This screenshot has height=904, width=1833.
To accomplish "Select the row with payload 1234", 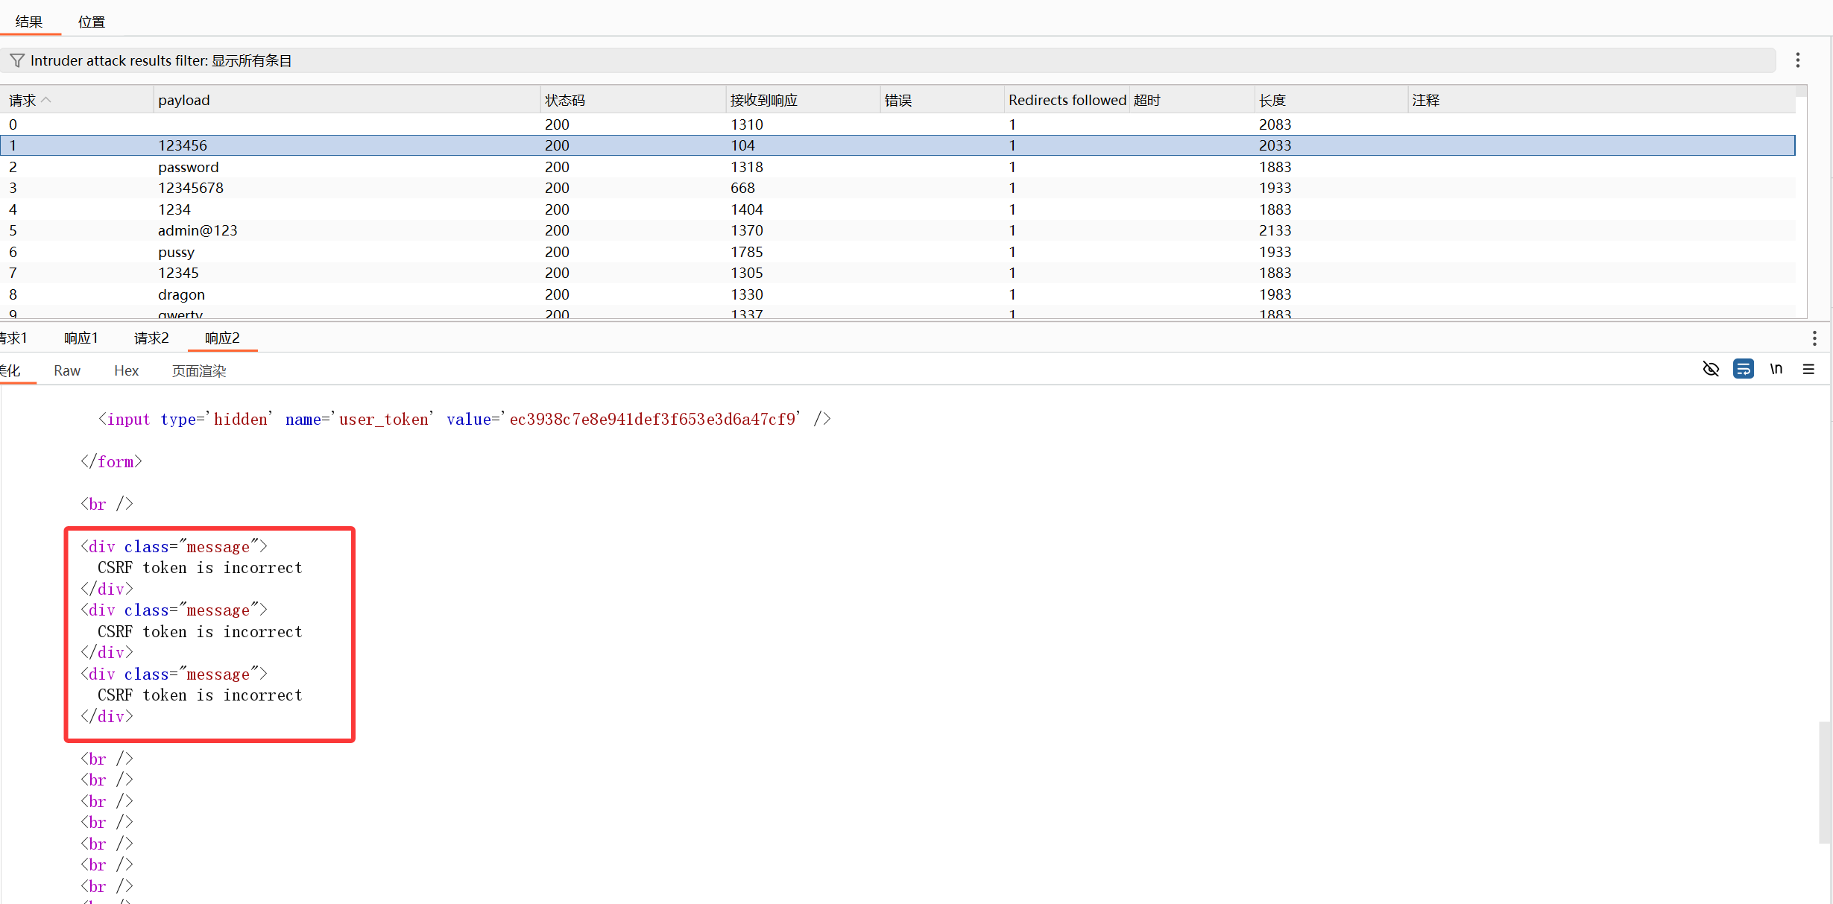I will 897,209.
